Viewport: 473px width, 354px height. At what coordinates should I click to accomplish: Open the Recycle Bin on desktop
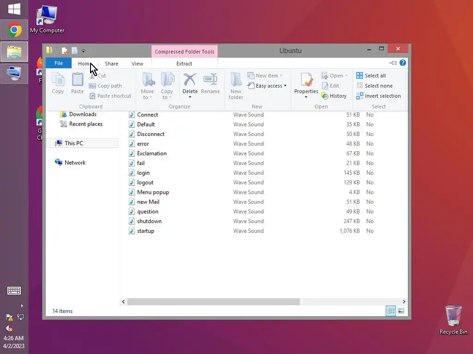point(454,320)
